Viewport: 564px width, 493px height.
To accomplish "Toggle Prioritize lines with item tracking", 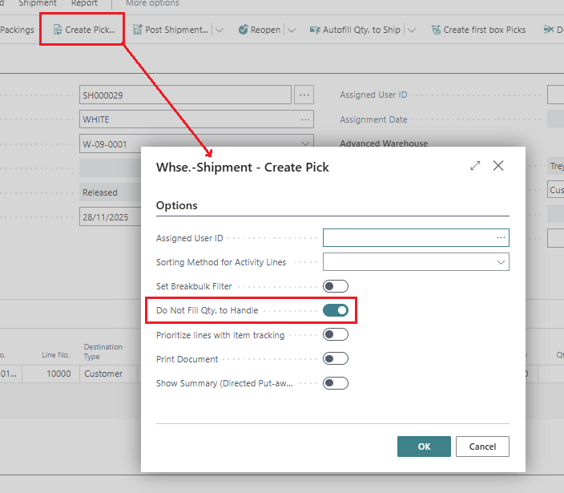I will click(336, 334).
